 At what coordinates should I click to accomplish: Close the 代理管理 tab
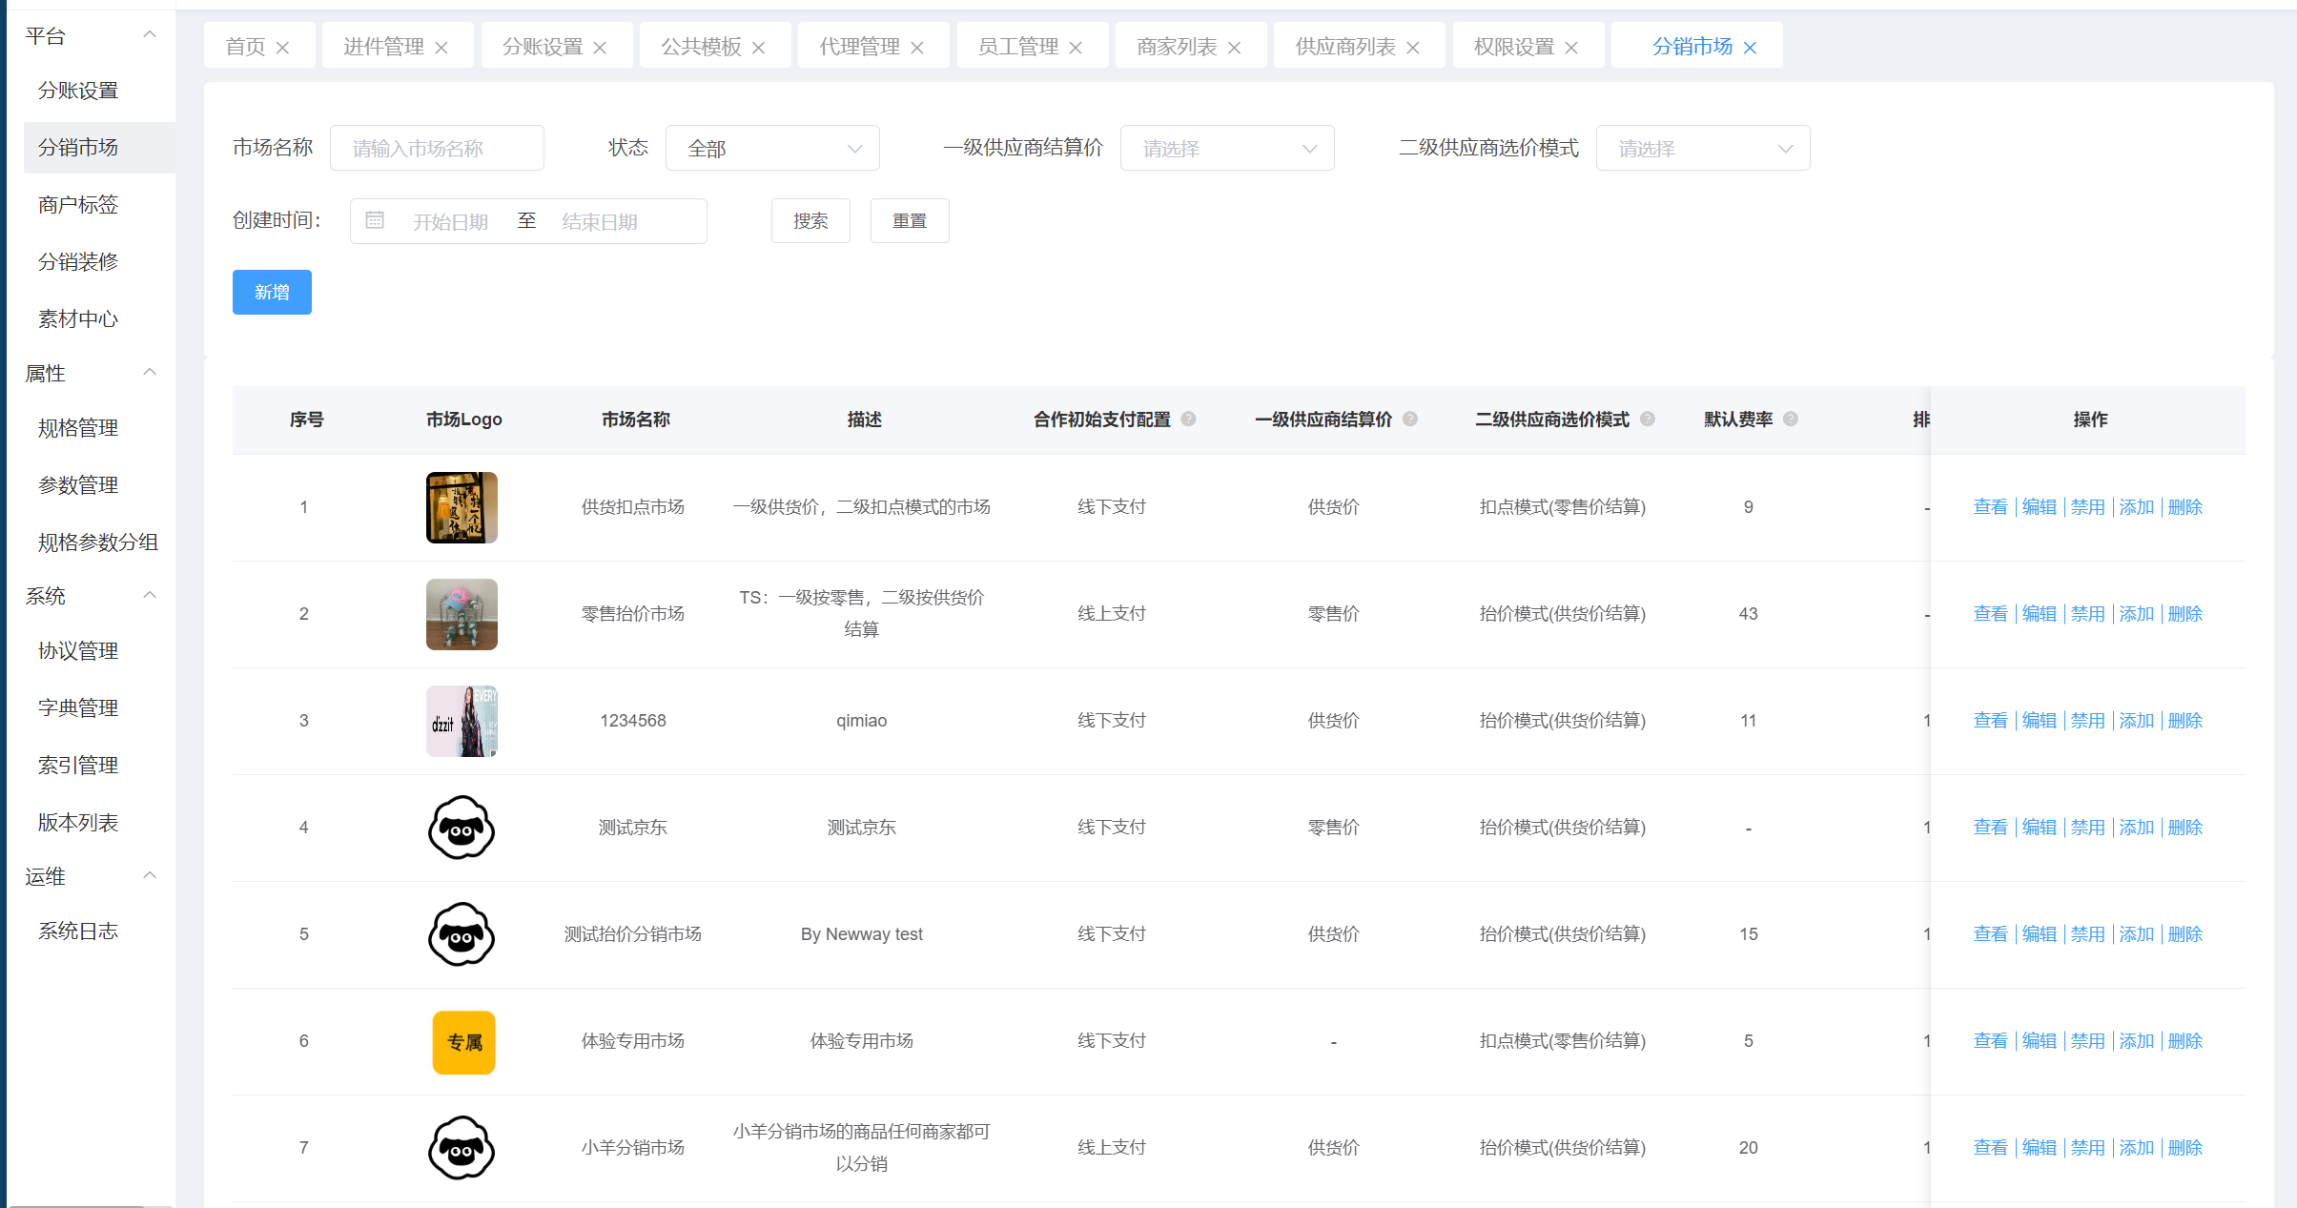click(917, 48)
